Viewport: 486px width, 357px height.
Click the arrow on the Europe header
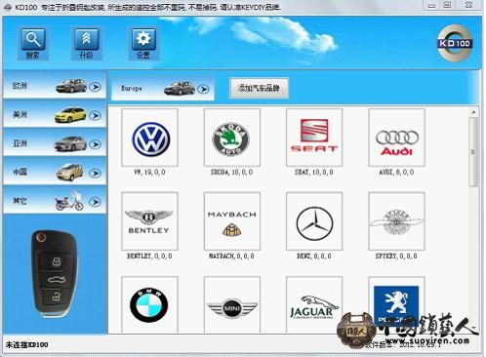click(203, 89)
